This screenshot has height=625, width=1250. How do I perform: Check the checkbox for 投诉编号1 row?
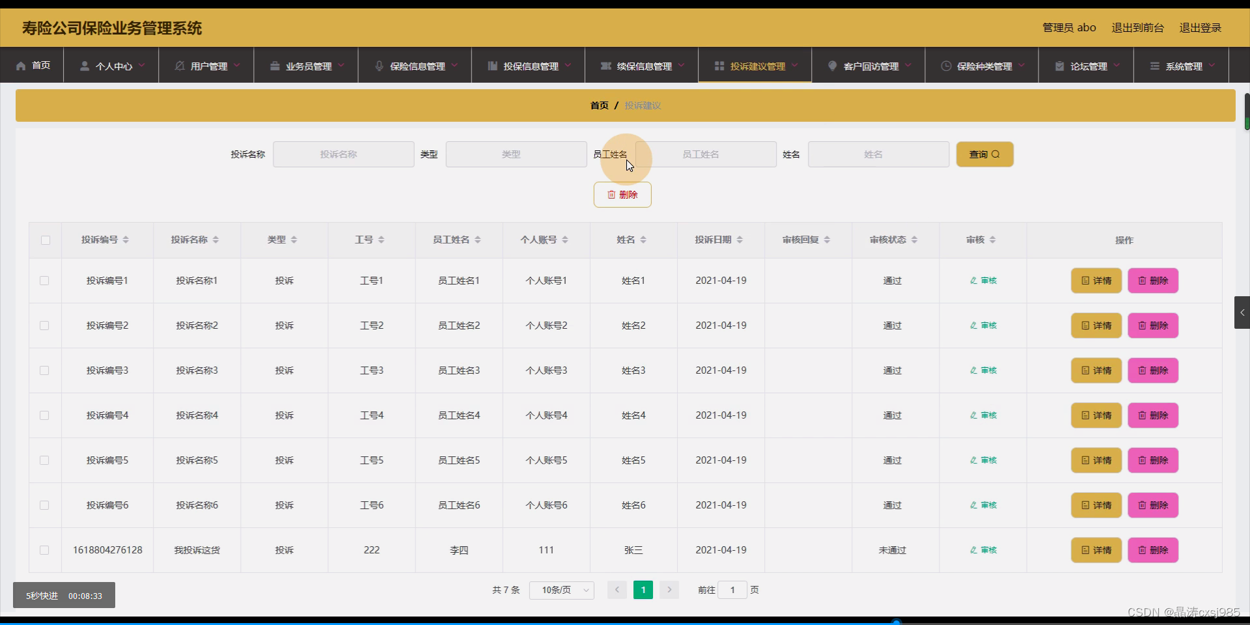[44, 281]
